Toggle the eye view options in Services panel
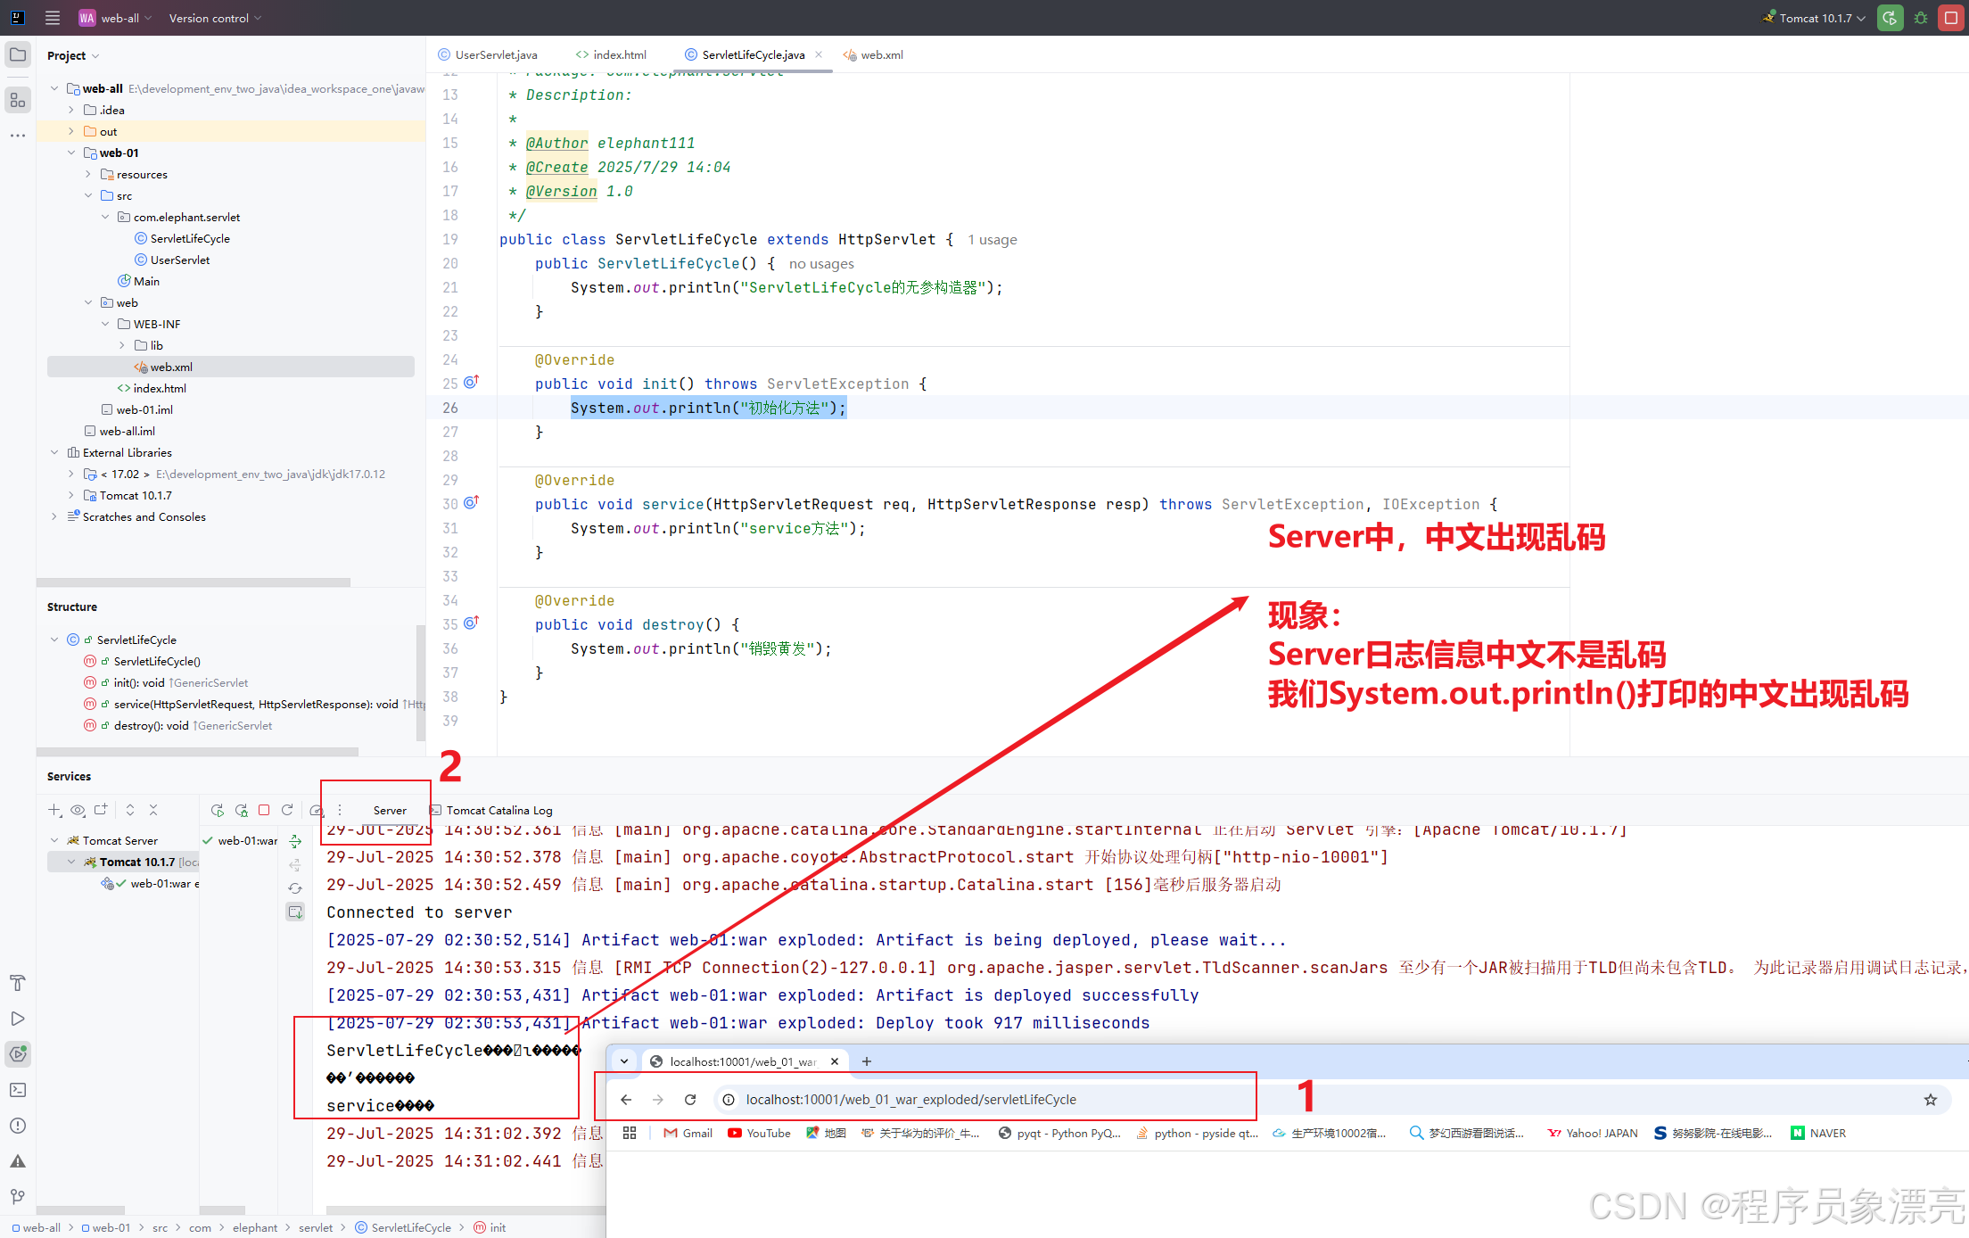Viewport: 1969px width, 1238px height. pyautogui.click(x=78, y=809)
